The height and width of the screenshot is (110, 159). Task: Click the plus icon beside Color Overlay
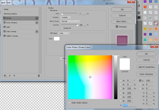click(x=37, y=31)
